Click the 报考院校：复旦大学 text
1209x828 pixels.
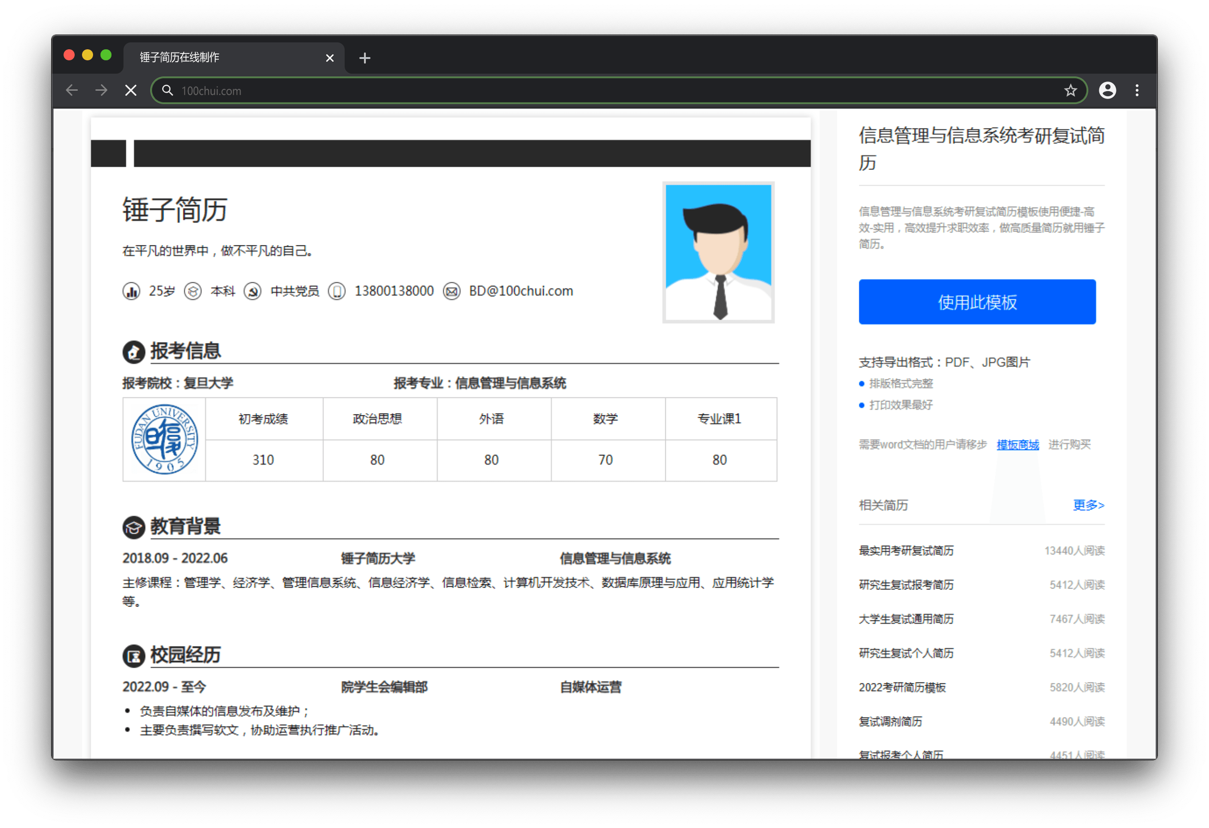point(178,383)
